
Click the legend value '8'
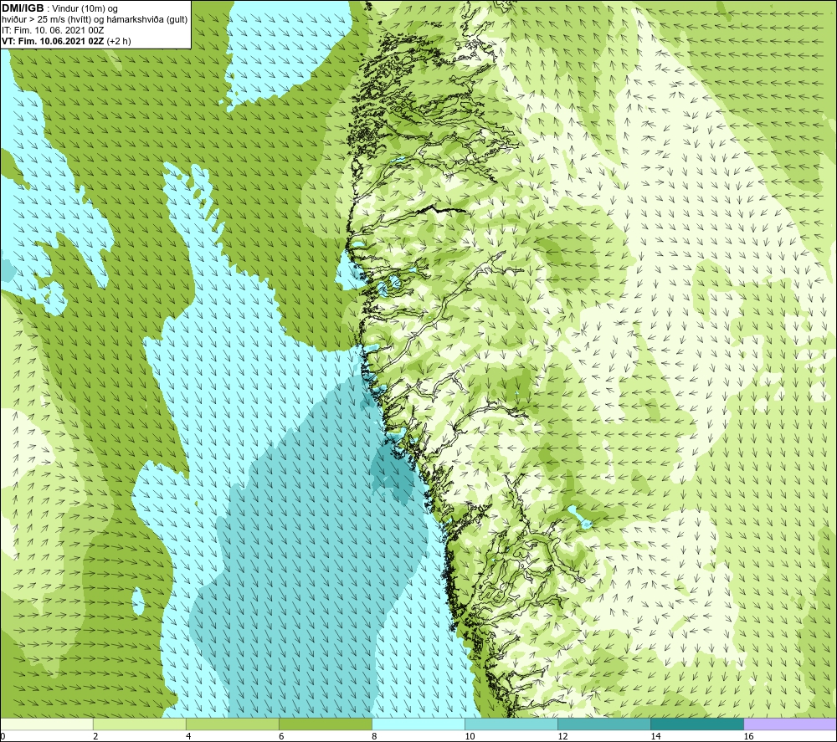tap(374, 736)
